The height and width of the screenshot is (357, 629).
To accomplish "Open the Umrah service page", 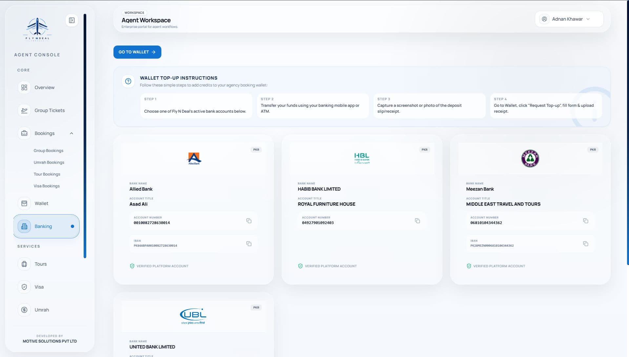I will click(x=46, y=310).
